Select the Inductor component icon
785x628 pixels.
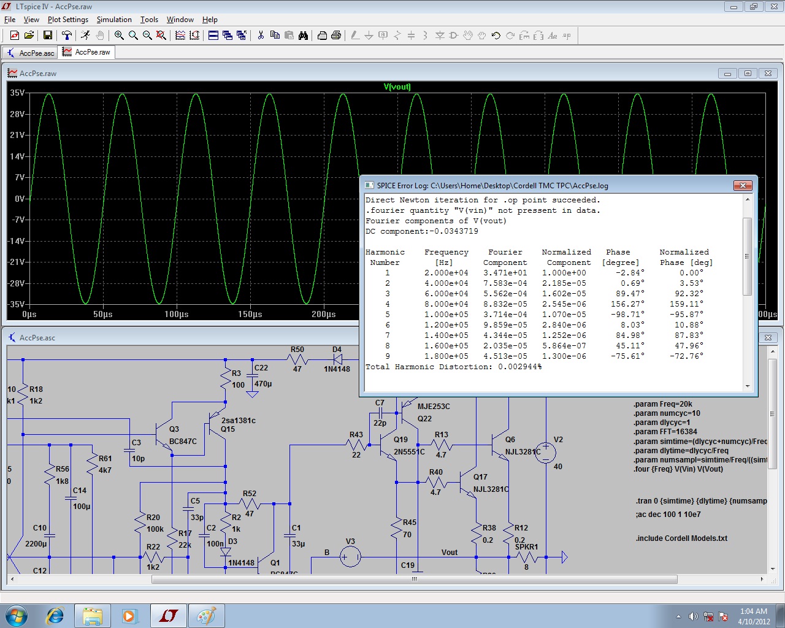click(426, 36)
